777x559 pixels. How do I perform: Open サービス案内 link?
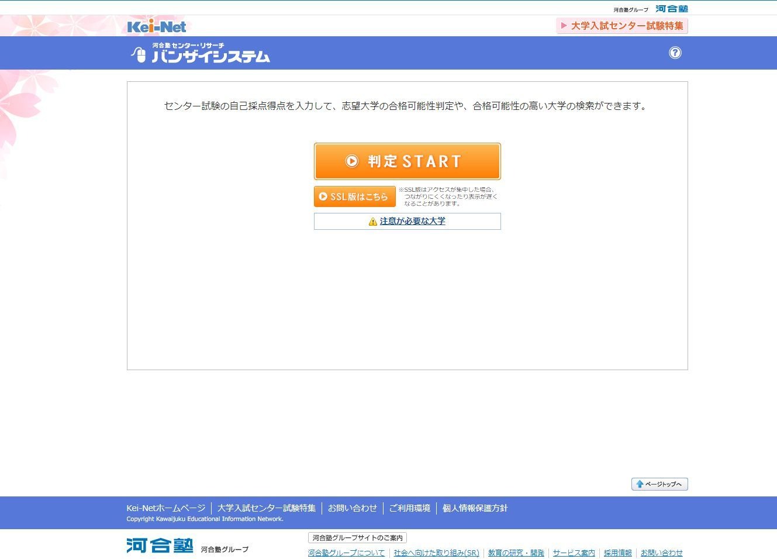click(x=574, y=553)
